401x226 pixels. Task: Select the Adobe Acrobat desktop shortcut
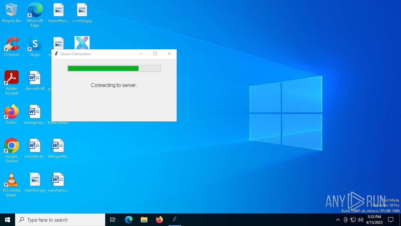pyautogui.click(x=12, y=83)
